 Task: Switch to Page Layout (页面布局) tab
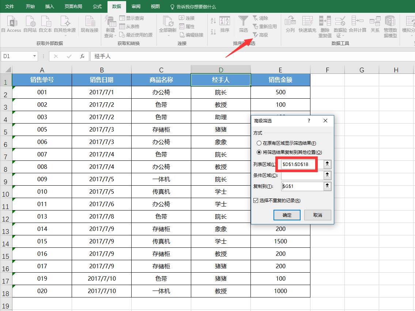pyautogui.click(x=73, y=6)
